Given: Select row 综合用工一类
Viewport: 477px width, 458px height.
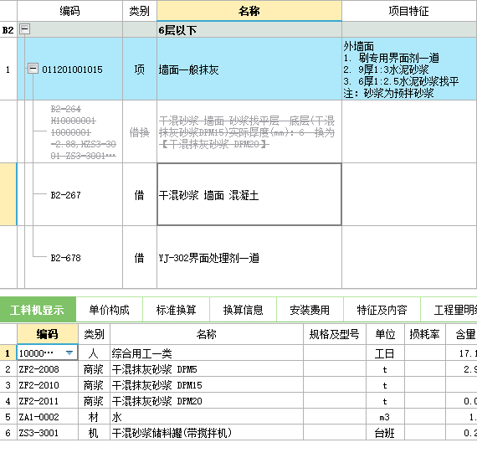Looking at the screenshot, I should (207, 353).
